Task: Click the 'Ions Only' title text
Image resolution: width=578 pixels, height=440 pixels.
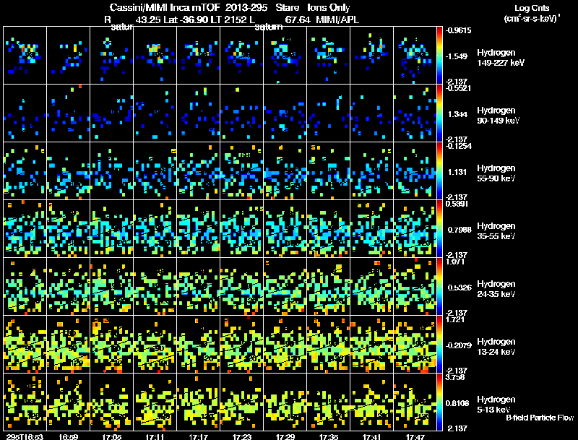Action: tap(329, 8)
